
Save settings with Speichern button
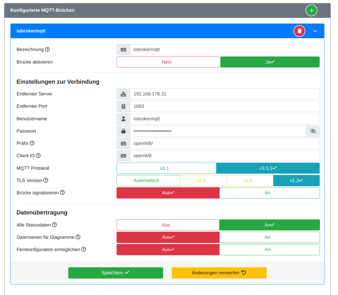point(116,273)
